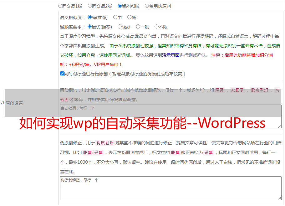
Task: Set 语义相似度 to 高(推荐)
Action: 89,17
